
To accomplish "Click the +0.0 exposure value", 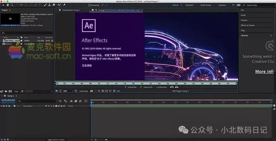I will pos(118,91).
